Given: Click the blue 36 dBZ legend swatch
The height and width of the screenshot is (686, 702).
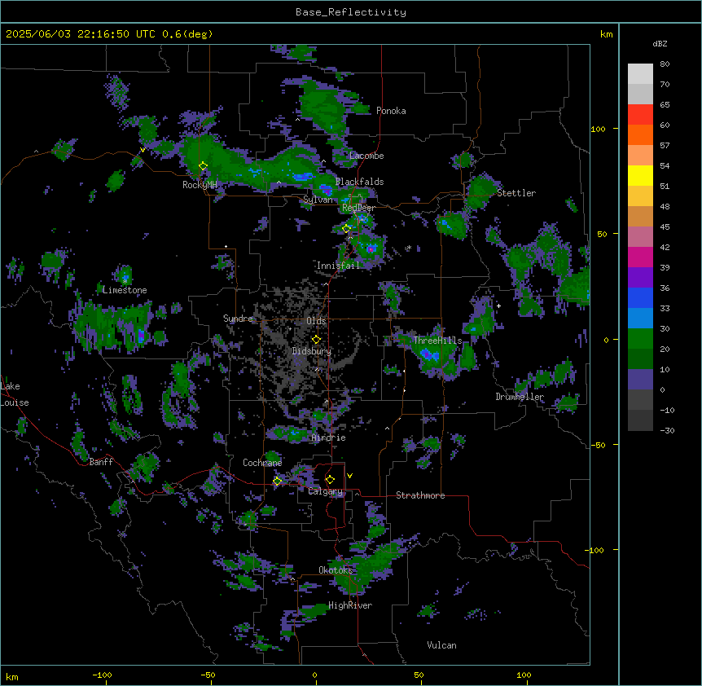Looking at the screenshot, I should pos(640,297).
